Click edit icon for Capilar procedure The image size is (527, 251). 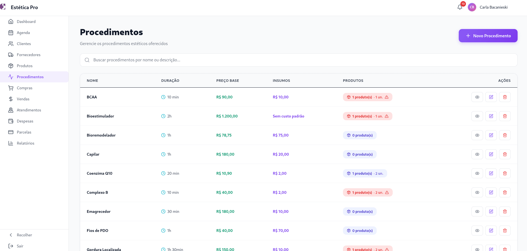pos(491,154)
